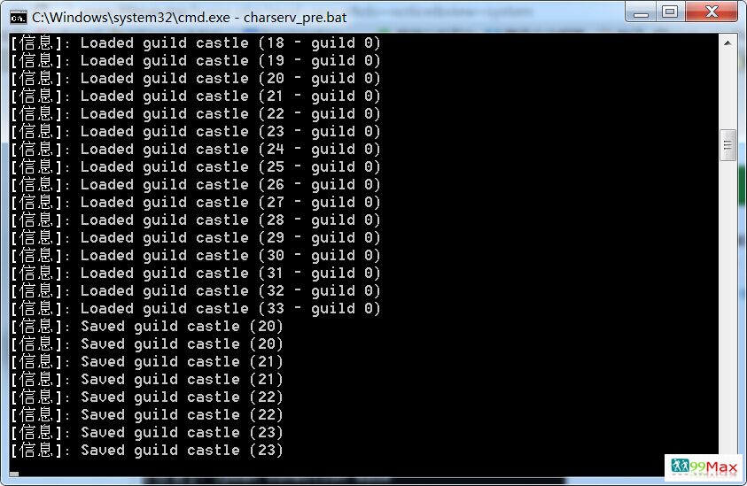Click the vertical scrollbar up arrow
Screen dimensions: 747x486
[x=728, y=43]
